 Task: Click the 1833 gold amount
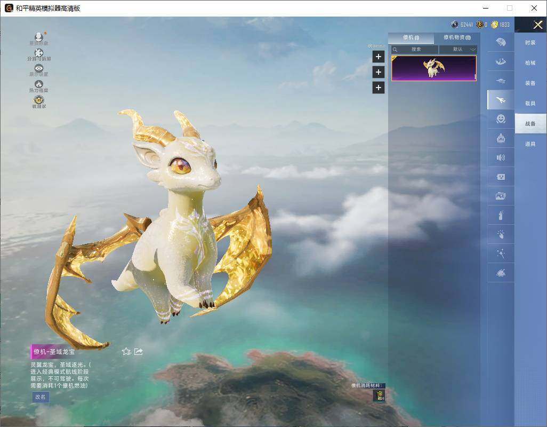click(505, 25)
